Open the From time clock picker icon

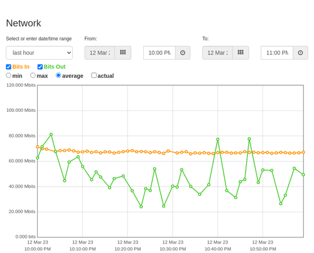coord(183,53)
